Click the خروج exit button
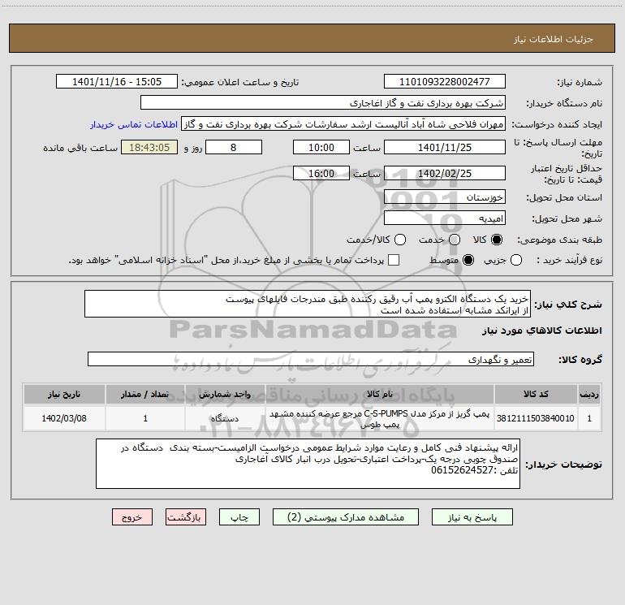625x605 pixels. pos(132,517)
